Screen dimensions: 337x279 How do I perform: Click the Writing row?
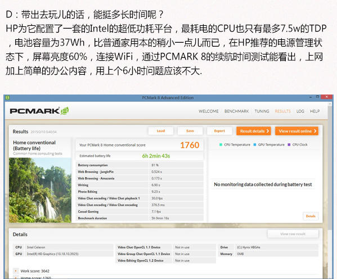point(140,185)
